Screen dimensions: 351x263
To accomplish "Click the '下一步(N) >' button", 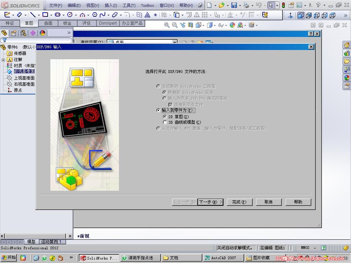I will click(210, 202).
